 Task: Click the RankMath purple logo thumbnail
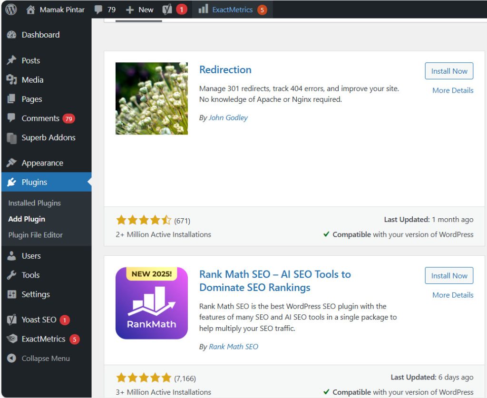coord(152,303)
